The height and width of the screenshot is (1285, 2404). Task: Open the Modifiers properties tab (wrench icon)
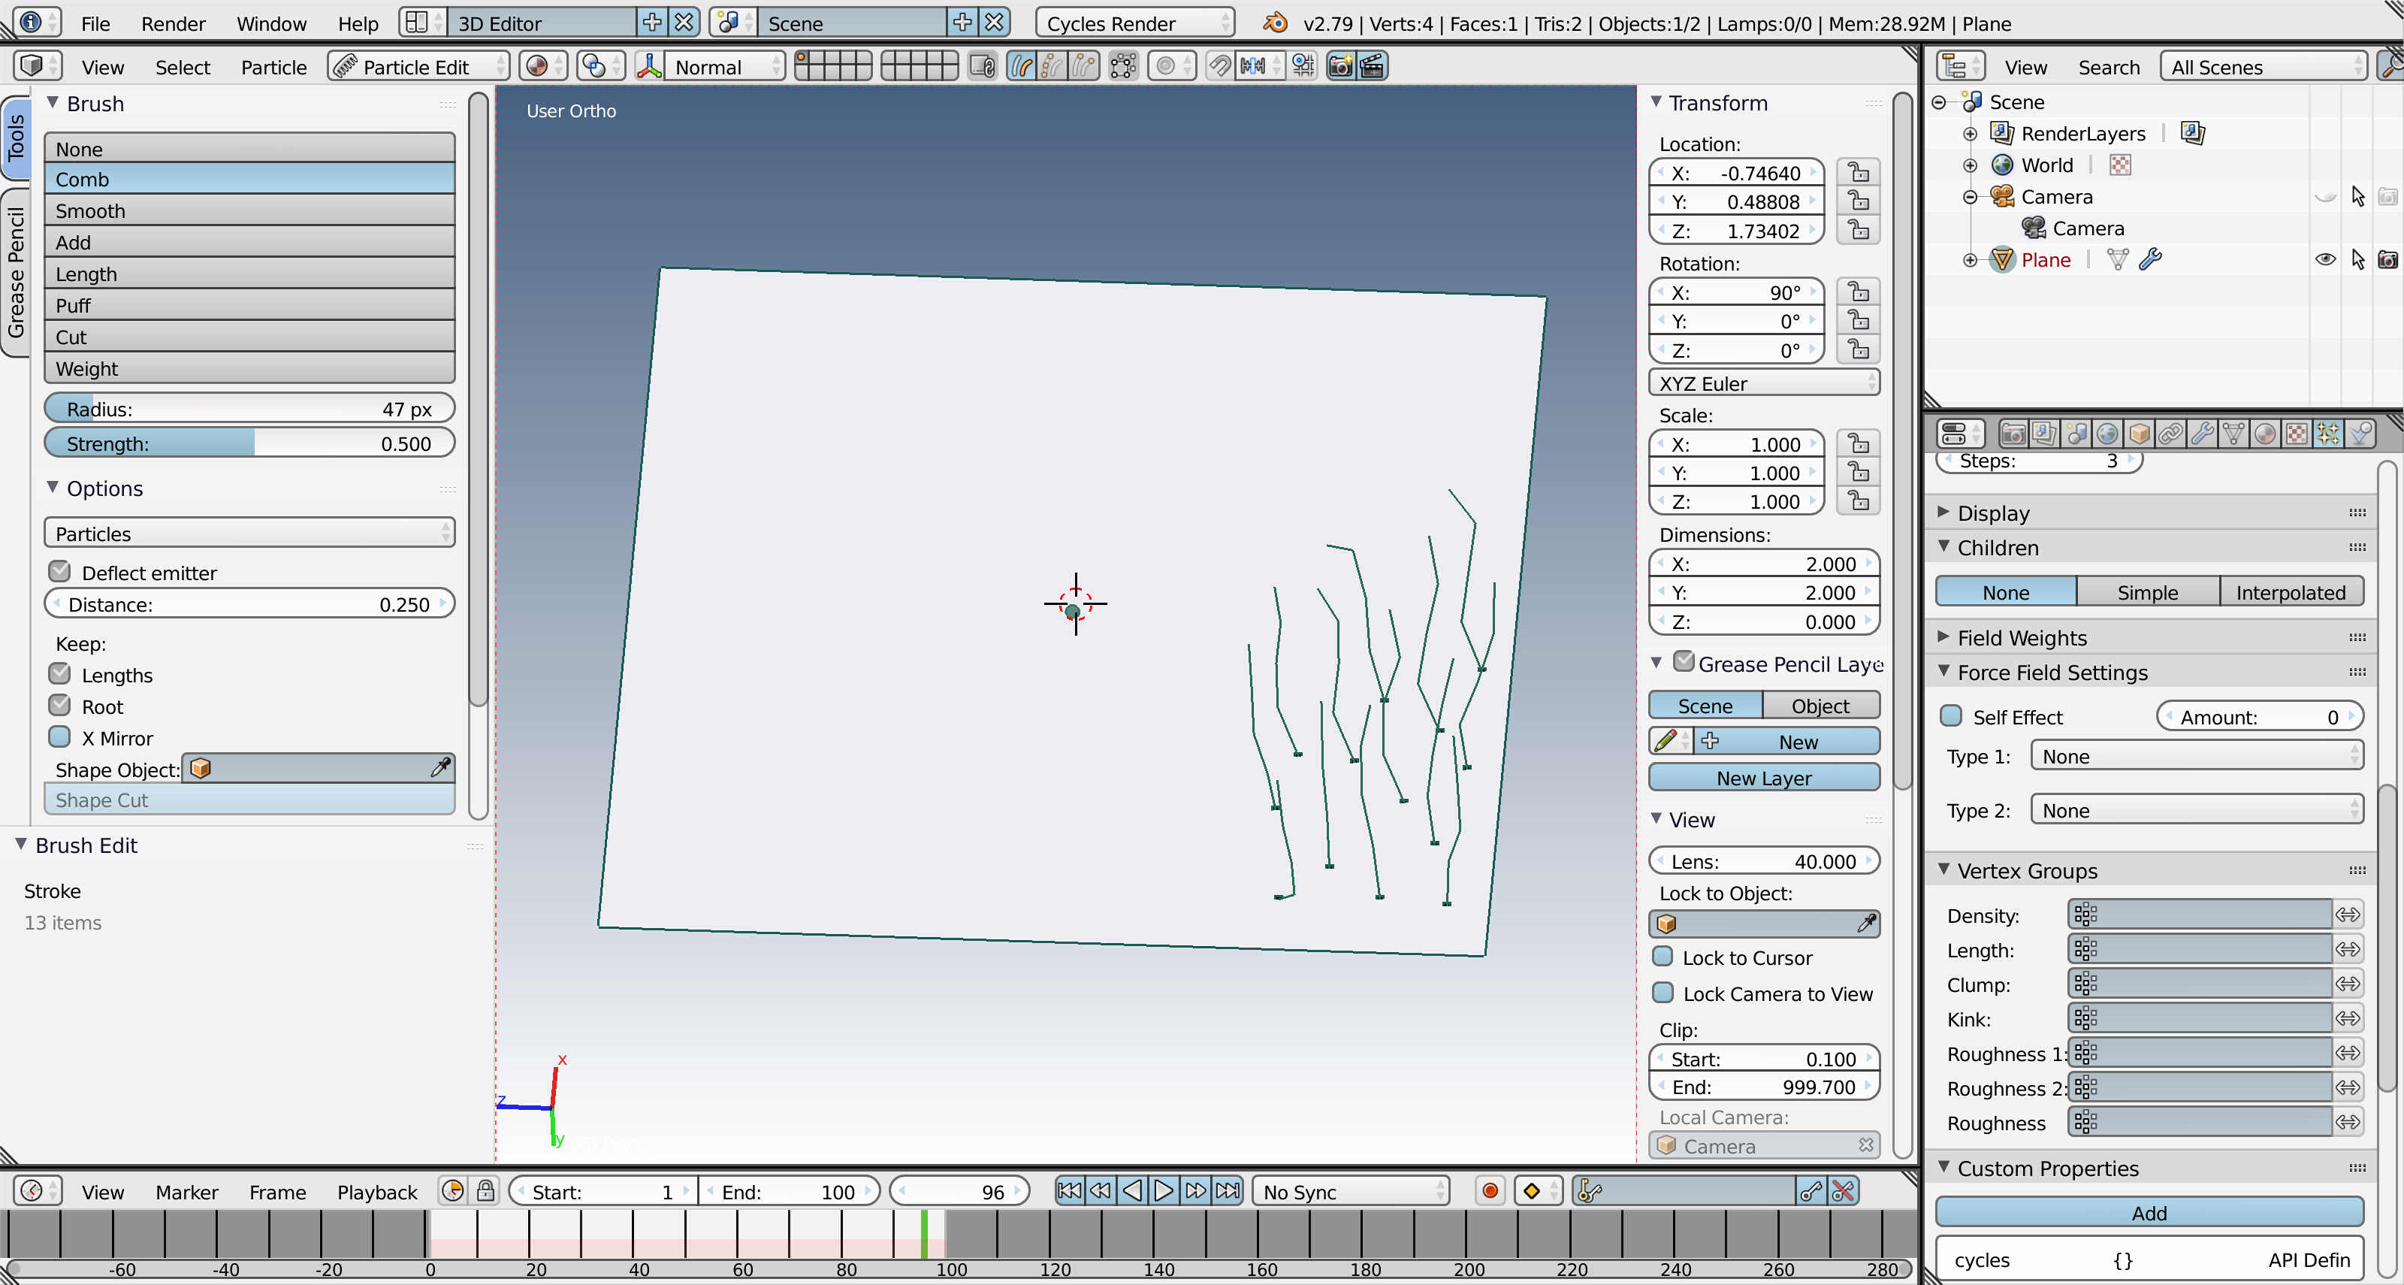pos(2203,433)
